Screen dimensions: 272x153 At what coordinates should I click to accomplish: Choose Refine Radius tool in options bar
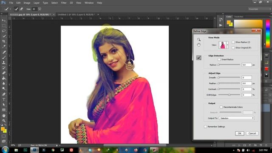pyautogui.click(x=16, y=9)
